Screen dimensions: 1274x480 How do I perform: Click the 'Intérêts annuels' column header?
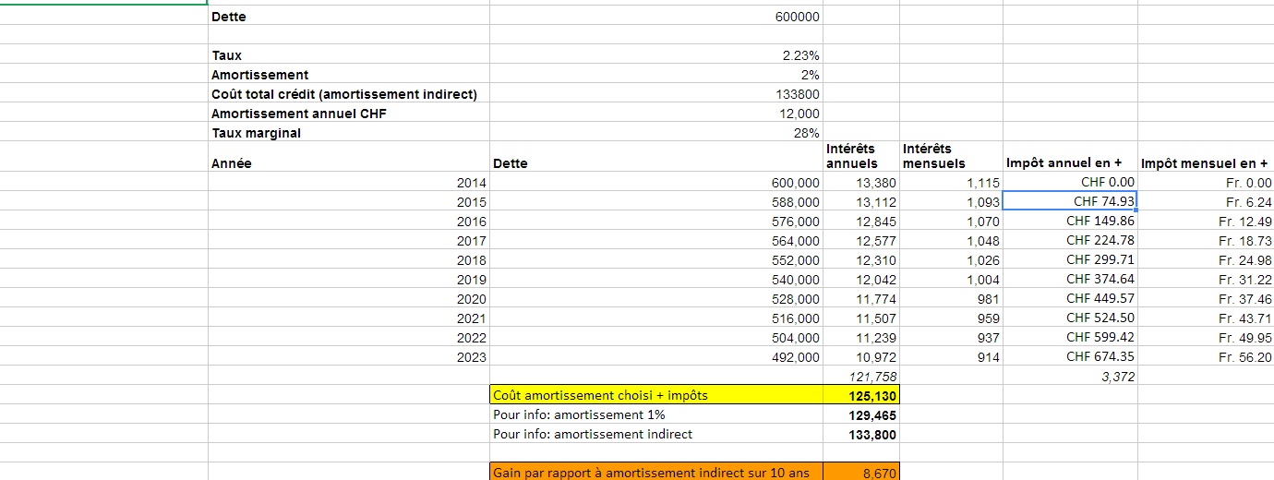point(860,157)
